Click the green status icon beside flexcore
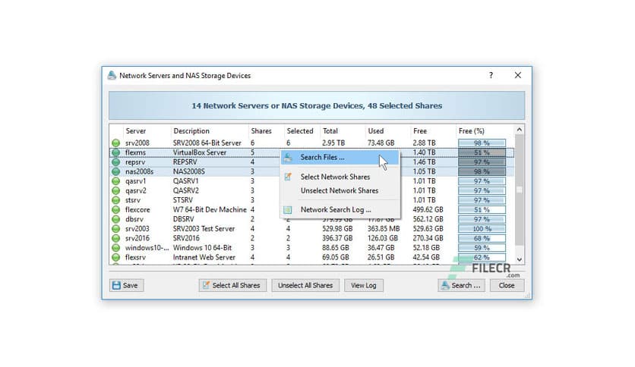Image resolution: width=635 pixels, height=367 pixels. click(115, 209)
